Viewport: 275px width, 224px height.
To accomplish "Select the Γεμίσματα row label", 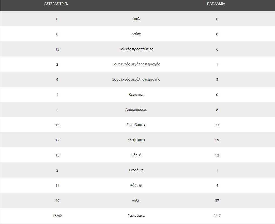I will coord(136,216).
